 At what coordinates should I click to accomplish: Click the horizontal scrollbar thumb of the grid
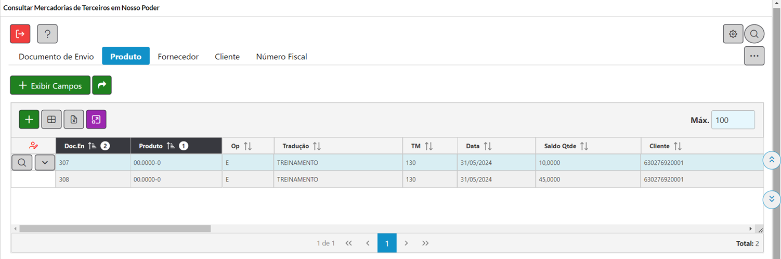point(115,228)
